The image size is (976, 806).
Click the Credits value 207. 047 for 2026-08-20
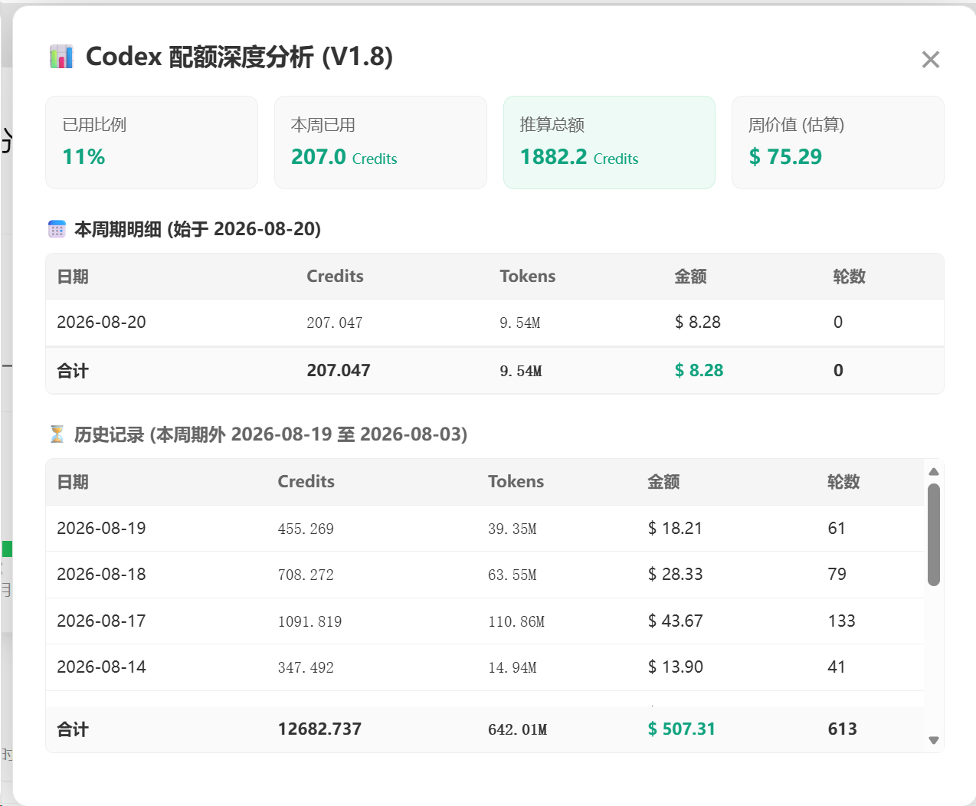pos(335,323)
